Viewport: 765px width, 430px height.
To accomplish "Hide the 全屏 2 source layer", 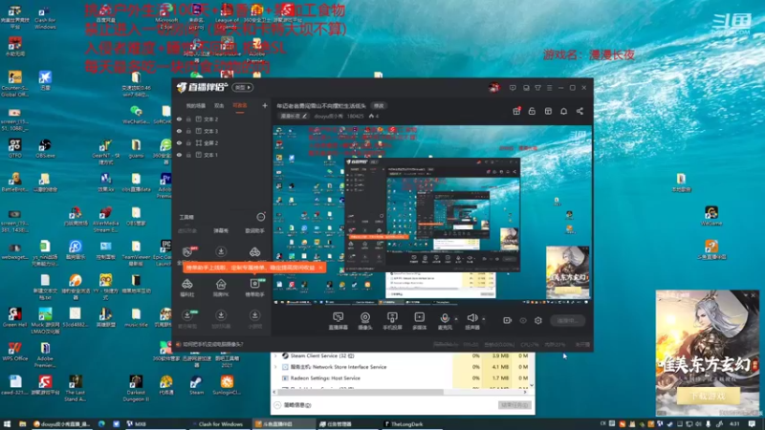I will (x=179, y=142).
